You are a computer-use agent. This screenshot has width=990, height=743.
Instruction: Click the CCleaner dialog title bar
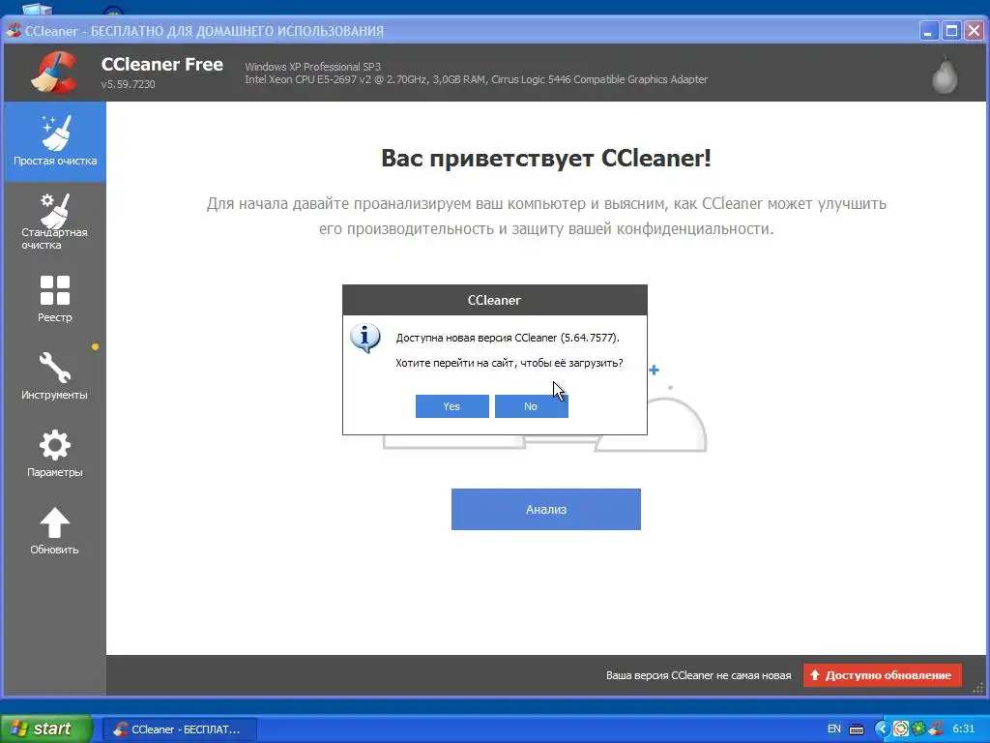tap(494, 300)
